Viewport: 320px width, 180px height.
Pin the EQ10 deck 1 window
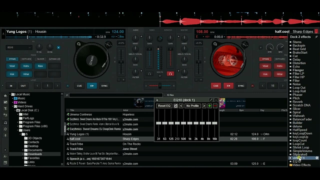point(211,100)
